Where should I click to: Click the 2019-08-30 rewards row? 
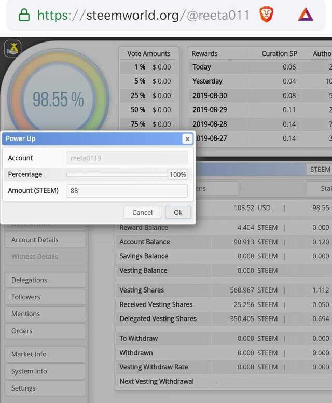click(x=260, y=95)
